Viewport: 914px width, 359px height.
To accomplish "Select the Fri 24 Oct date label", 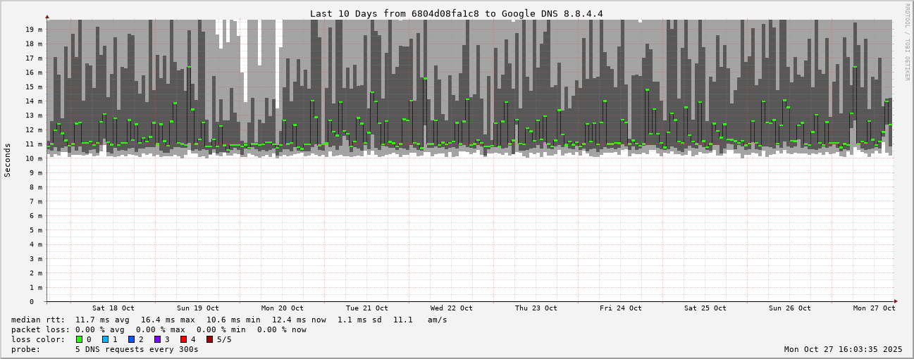I will (x=620, y=308).
